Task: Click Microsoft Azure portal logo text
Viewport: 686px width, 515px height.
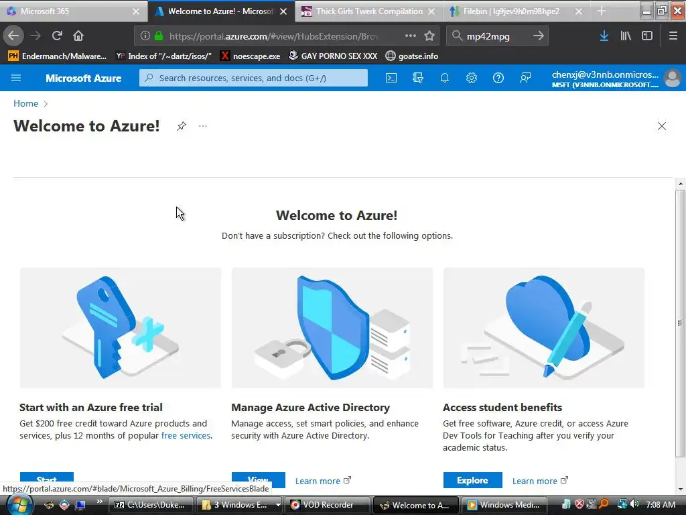Action: point(84,78)
